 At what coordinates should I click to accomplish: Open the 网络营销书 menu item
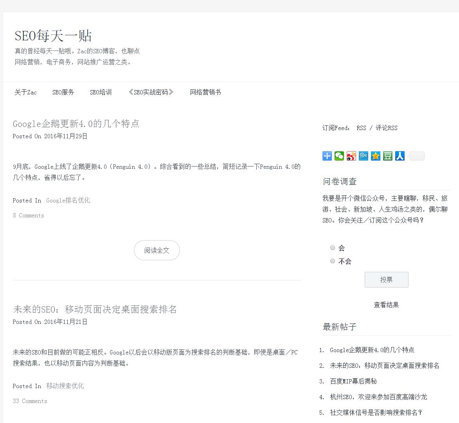(205, 92)
